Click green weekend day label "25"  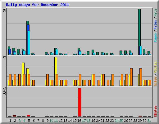121,121
